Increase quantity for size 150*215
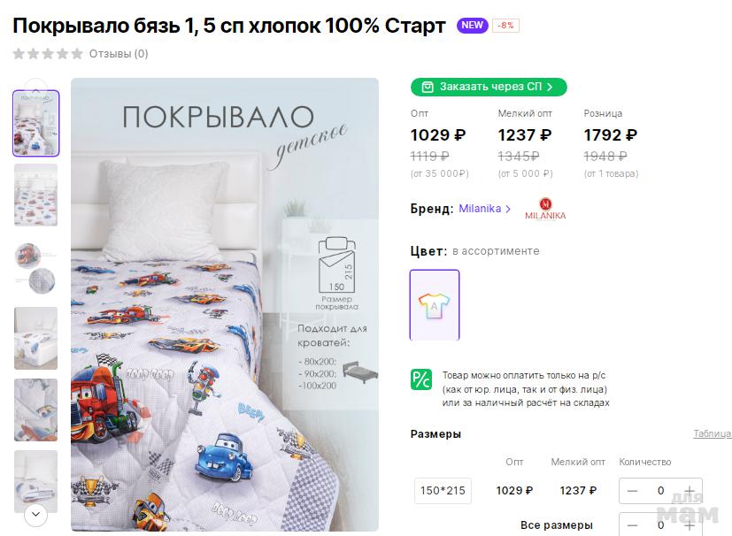The image size is (732, 536). [690, 491]
